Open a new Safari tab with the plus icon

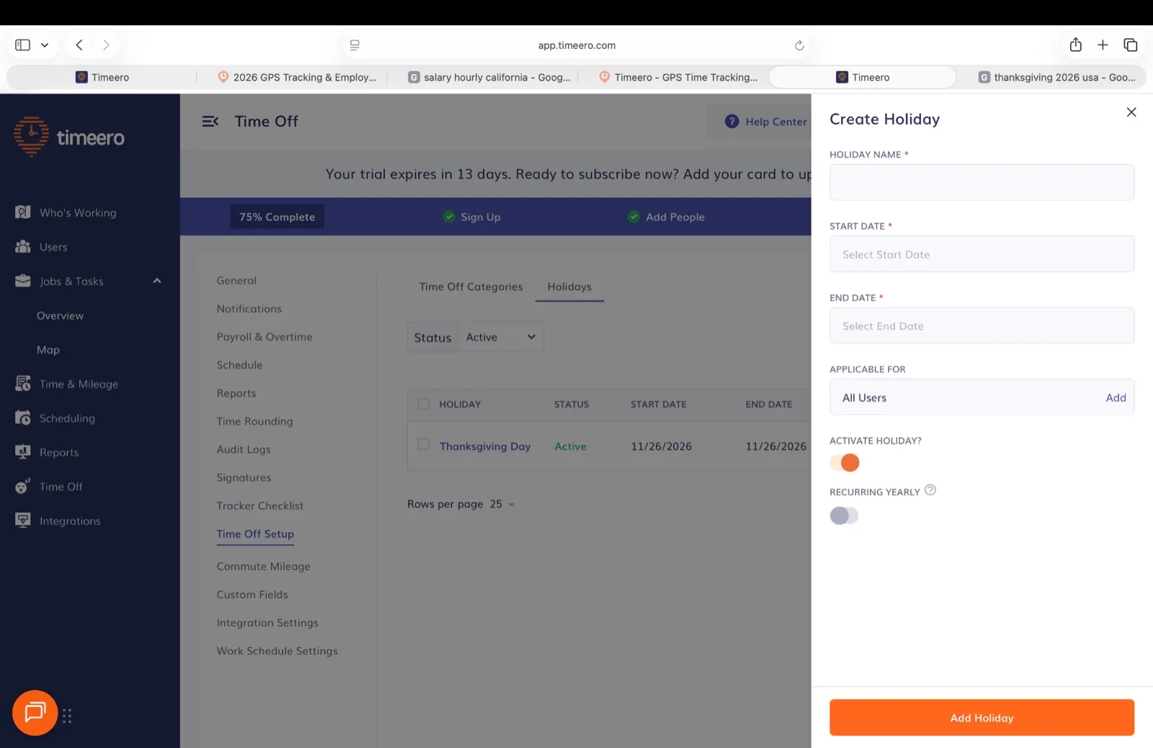click(x=1103, y=45)
